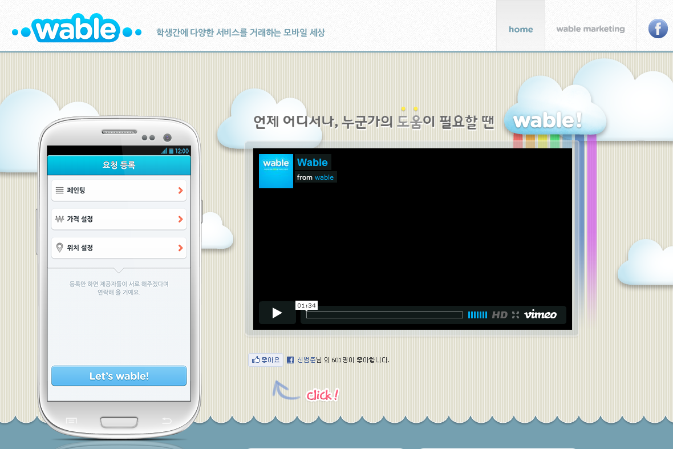Select the list icon beside 페인팅
Image resolution: width=673 pixels, height=449 pixels.
tap(60, 191)
